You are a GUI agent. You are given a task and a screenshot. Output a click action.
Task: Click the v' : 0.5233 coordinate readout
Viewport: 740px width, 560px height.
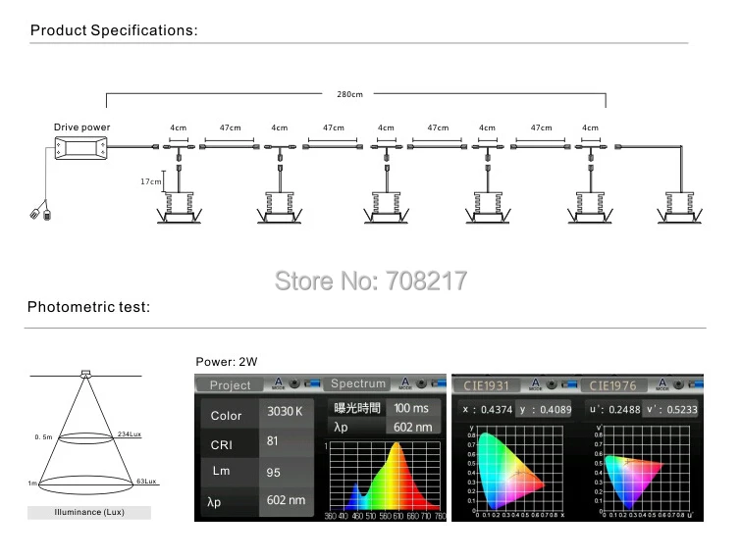(672, 410)
